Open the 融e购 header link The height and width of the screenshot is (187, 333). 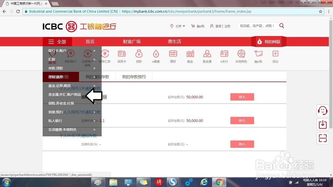point(198,26)
